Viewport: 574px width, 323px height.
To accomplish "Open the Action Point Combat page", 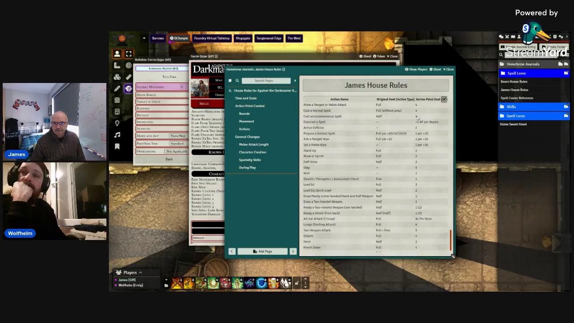I will (250, 106).
